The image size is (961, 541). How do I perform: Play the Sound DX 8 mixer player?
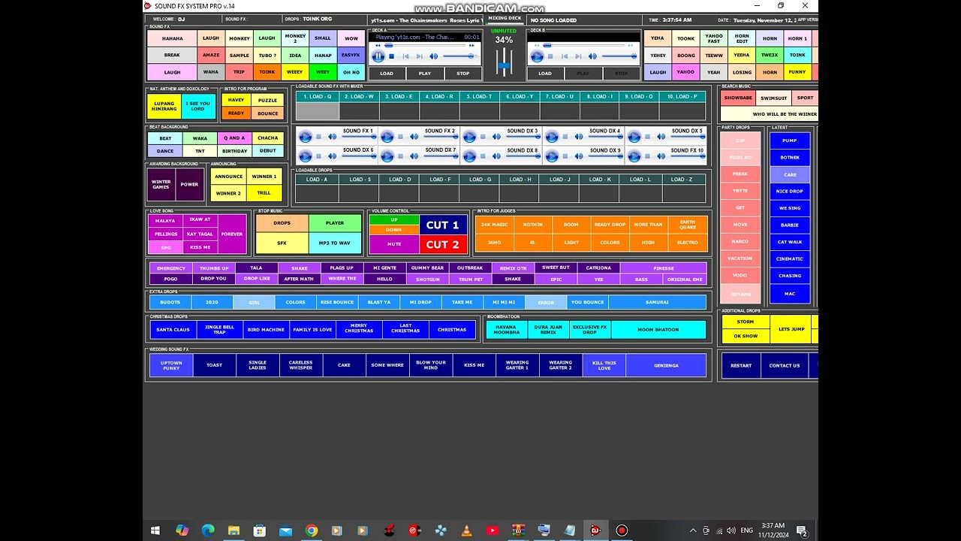coord(470,156)
